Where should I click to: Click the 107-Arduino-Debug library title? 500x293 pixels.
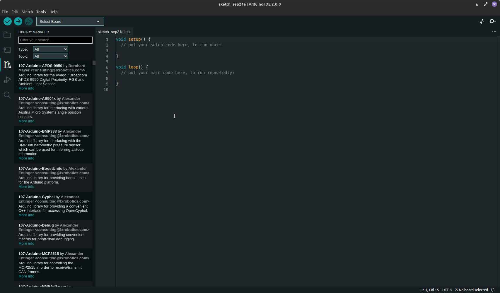tap(36, 225)
